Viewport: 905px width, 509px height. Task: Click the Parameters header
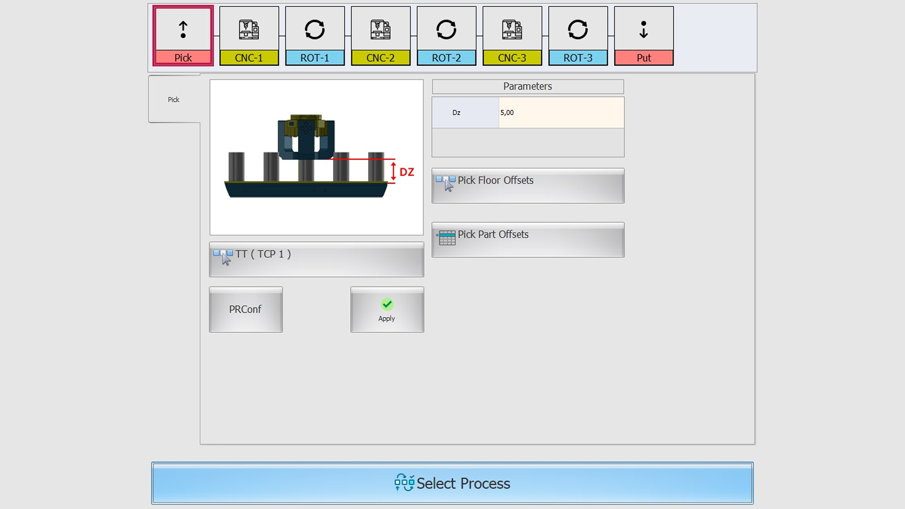pyautogui.click(x=527, y=86)
